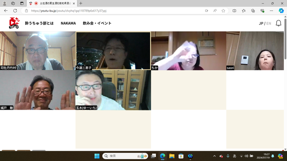Switch language to EN
287x161 pixels.
tap(269, 23)
